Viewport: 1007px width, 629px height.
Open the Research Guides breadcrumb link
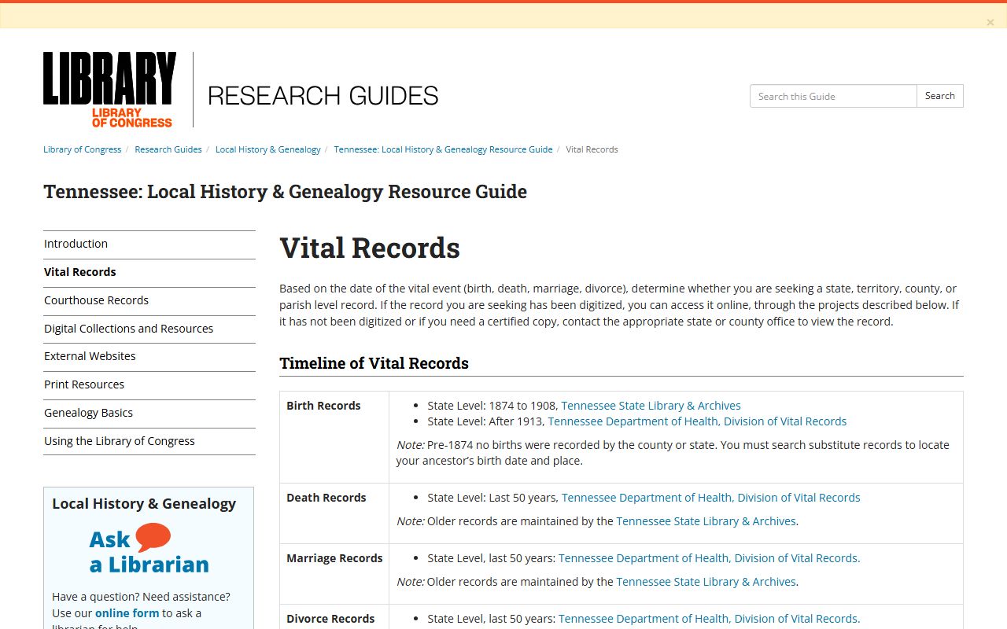(x=168, y=149)
